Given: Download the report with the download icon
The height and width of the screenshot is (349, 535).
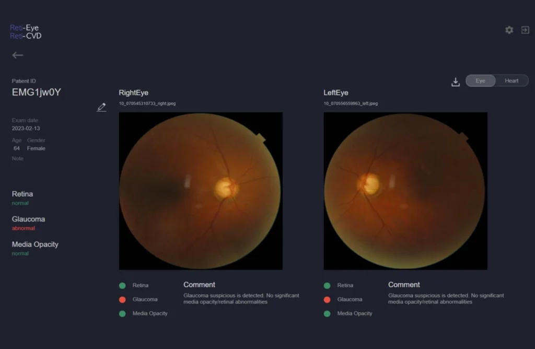Looking at the screenshot, I should [456, 82].
